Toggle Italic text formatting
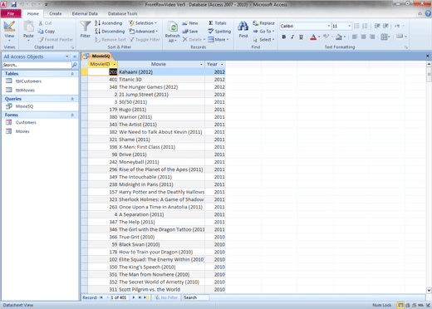432x309 pixels. (x=292, y=37)
